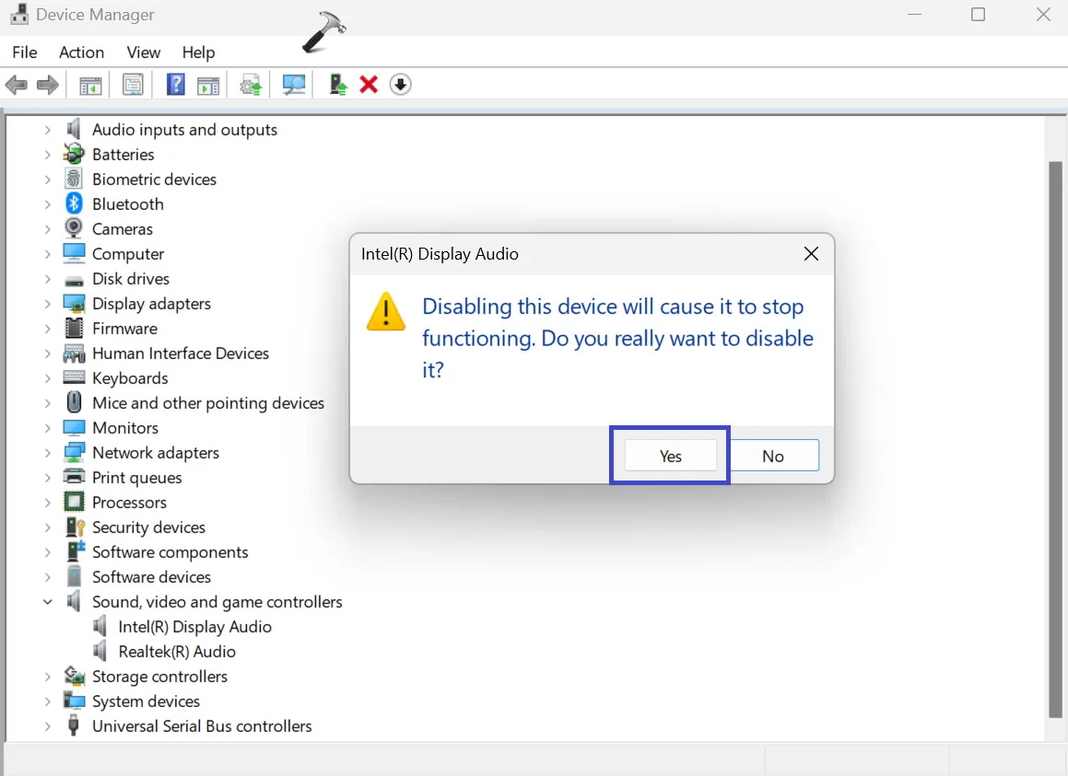Click the Universal Serial Bus controllers icon
1068x776 pixels.
pyautogui.click(x=74, y=725)
